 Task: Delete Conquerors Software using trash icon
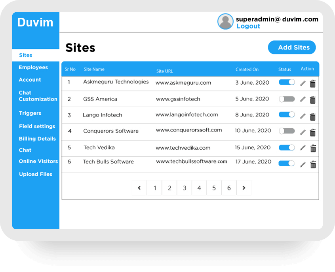313,133
